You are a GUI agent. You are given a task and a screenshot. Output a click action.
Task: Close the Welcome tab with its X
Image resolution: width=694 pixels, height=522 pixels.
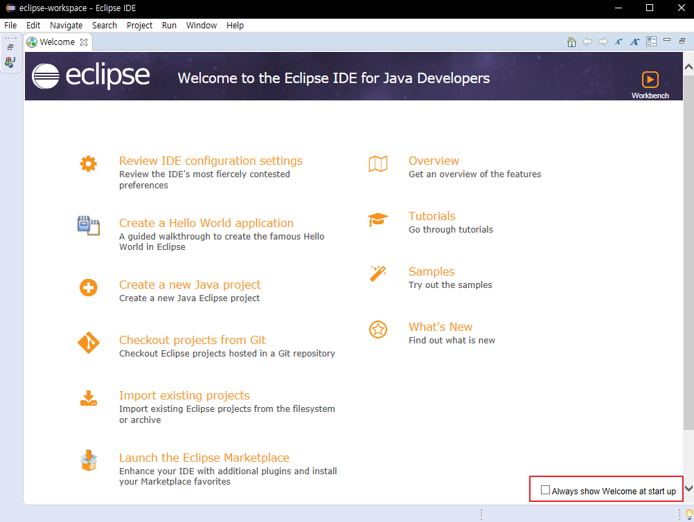(84, 42)
